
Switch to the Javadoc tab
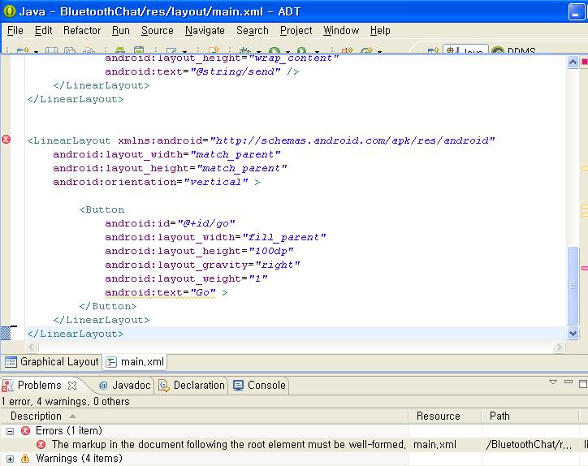pos(125,386)
